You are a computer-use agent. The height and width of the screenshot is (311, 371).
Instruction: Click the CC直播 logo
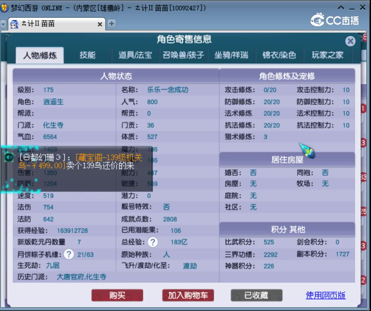pos(335,20)
